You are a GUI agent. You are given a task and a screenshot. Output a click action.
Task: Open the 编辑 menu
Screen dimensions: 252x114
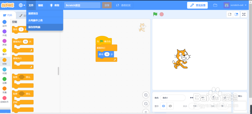coord(41,5)
